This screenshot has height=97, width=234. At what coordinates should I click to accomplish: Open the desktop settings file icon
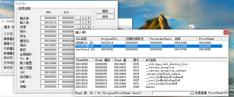(192, 27)
